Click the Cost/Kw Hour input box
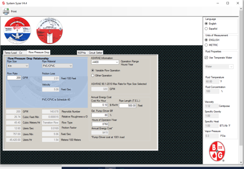This screenshot has height=169, width=244. point(99,105)
